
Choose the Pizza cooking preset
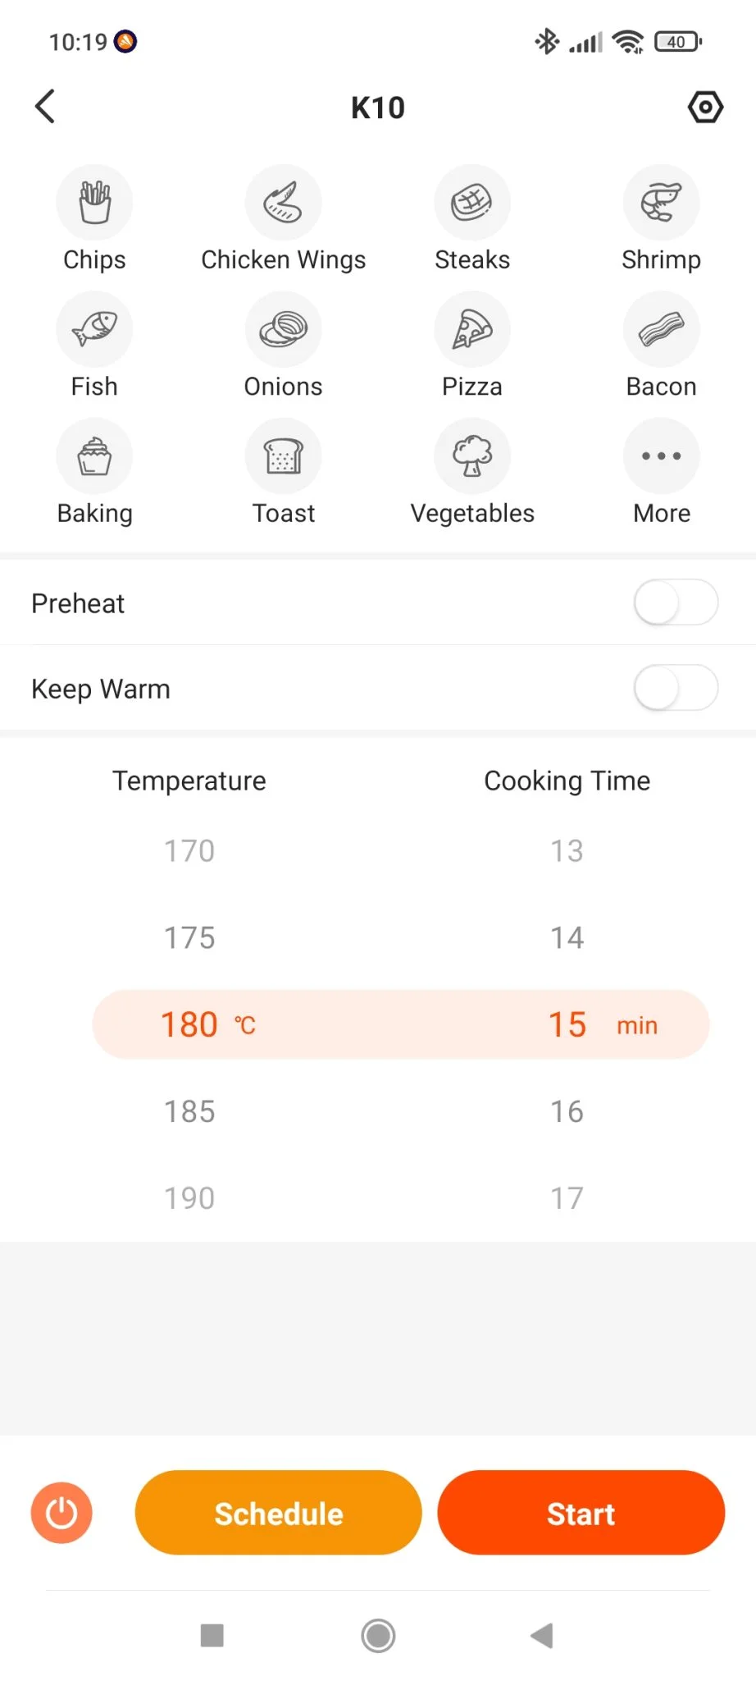472,330
